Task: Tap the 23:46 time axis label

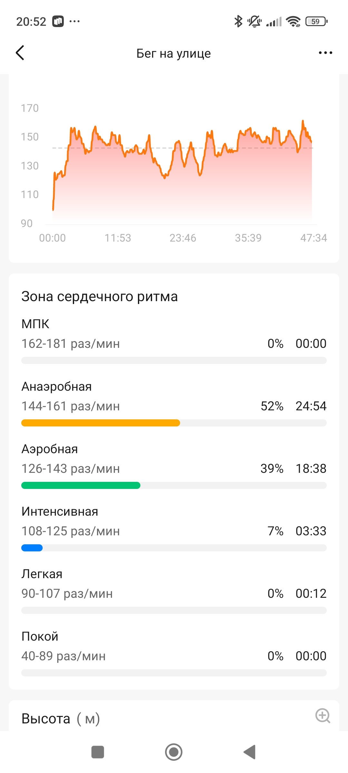Action: click(x=183, y=238)
